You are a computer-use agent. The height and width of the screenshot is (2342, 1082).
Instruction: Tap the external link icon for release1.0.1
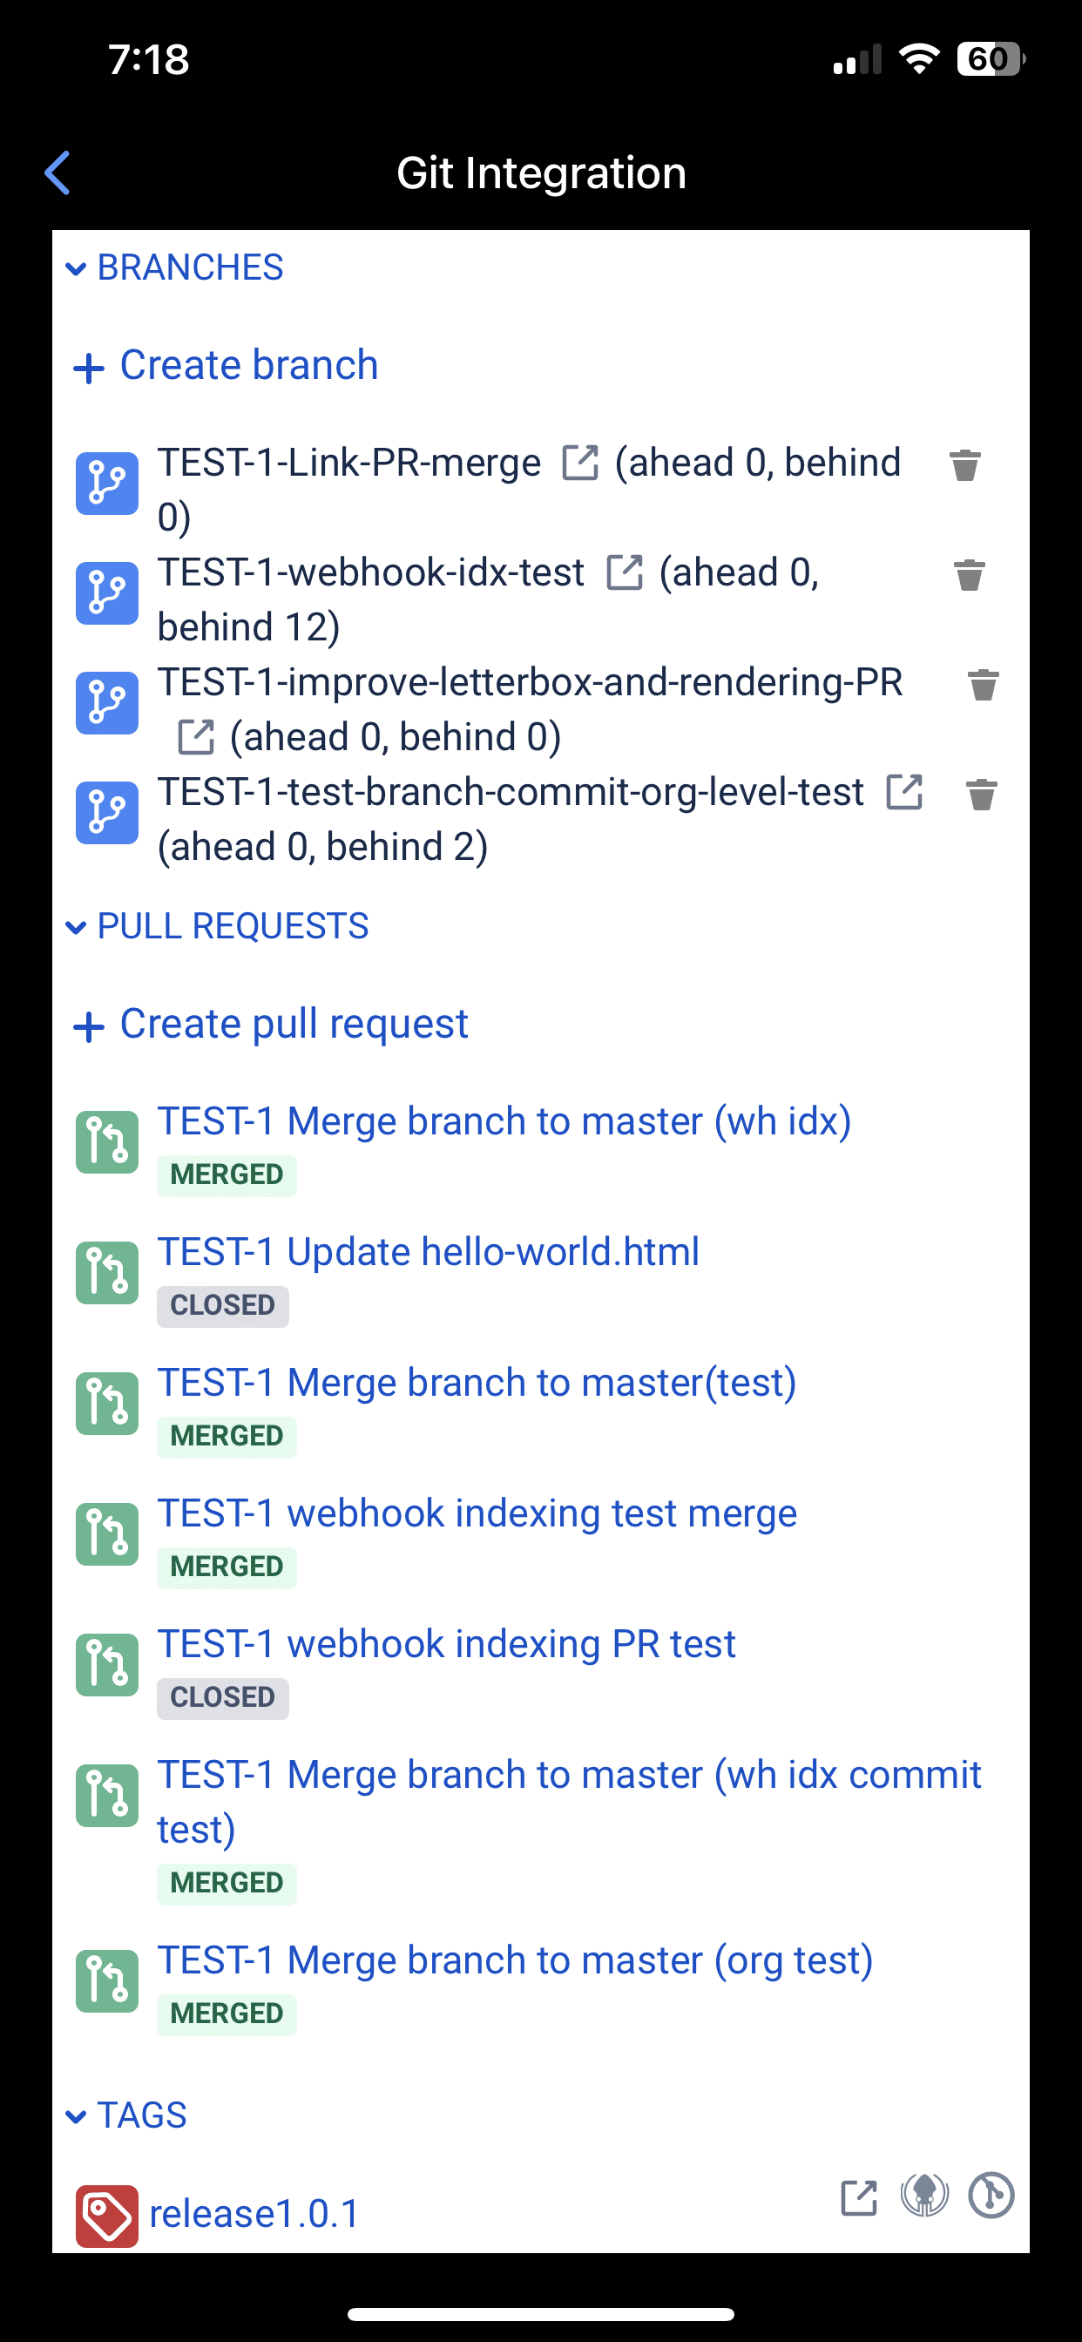[x=859, y=2198]
